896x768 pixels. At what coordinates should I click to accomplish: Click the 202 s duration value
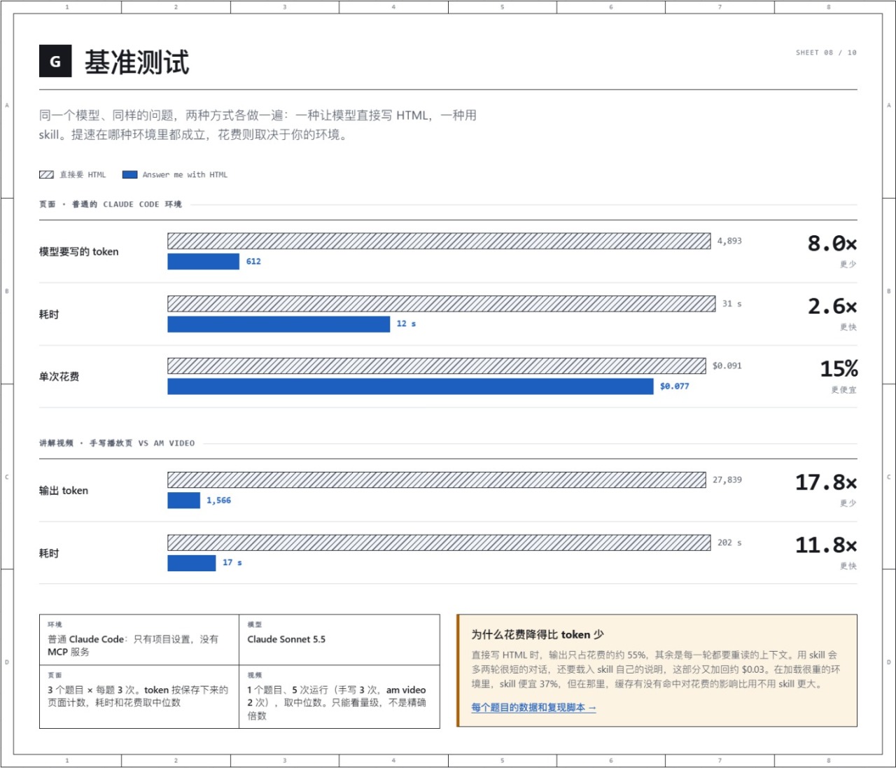tap(729, 543)
